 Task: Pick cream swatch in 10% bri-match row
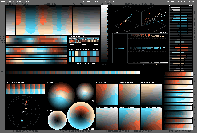76,54
